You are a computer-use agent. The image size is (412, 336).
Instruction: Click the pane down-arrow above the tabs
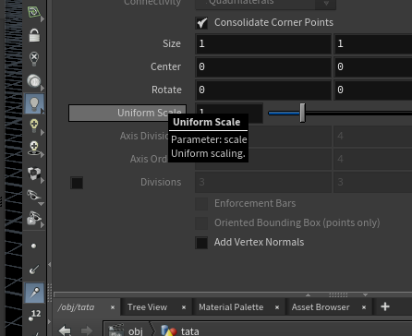pyautogui.click(x=365, y=294)
